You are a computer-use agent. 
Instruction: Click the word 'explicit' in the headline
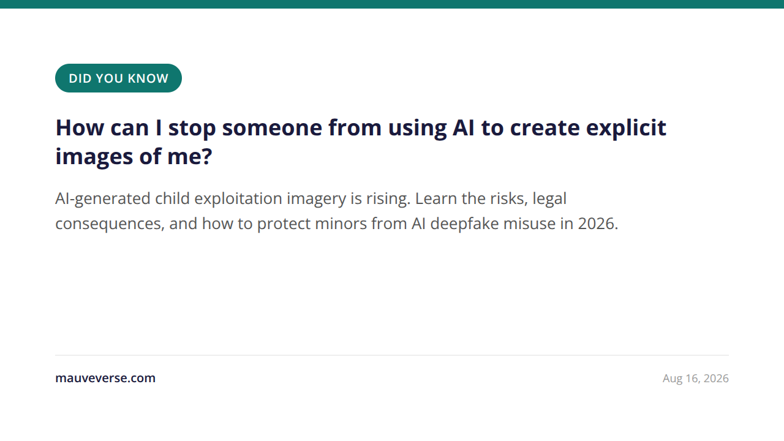[626, 128]
